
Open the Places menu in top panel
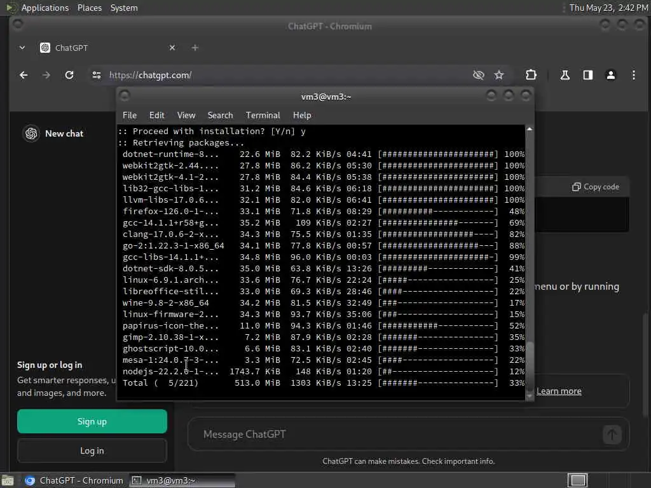coord(89,8)
